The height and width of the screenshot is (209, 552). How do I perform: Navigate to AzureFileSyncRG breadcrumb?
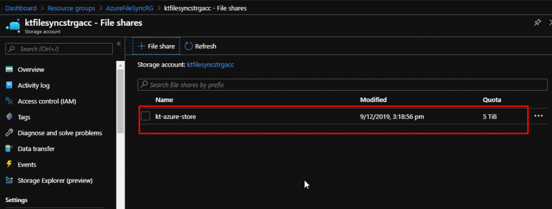tap(129, 8)
